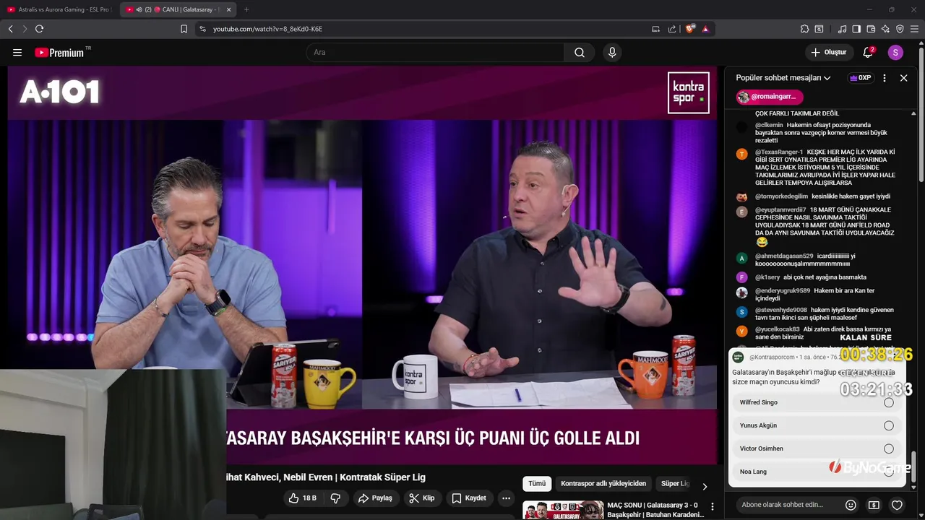Click the Paylaş share button
This screenshot has height=520, width=925.
click(x=376, y=498)
